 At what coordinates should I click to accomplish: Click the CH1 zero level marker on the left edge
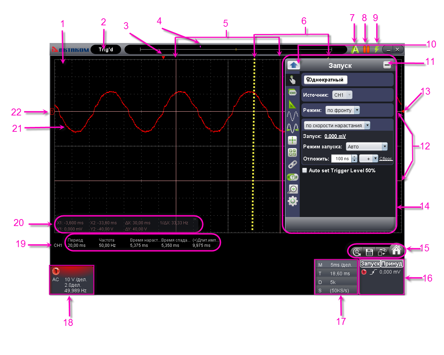tap(52, 111)
